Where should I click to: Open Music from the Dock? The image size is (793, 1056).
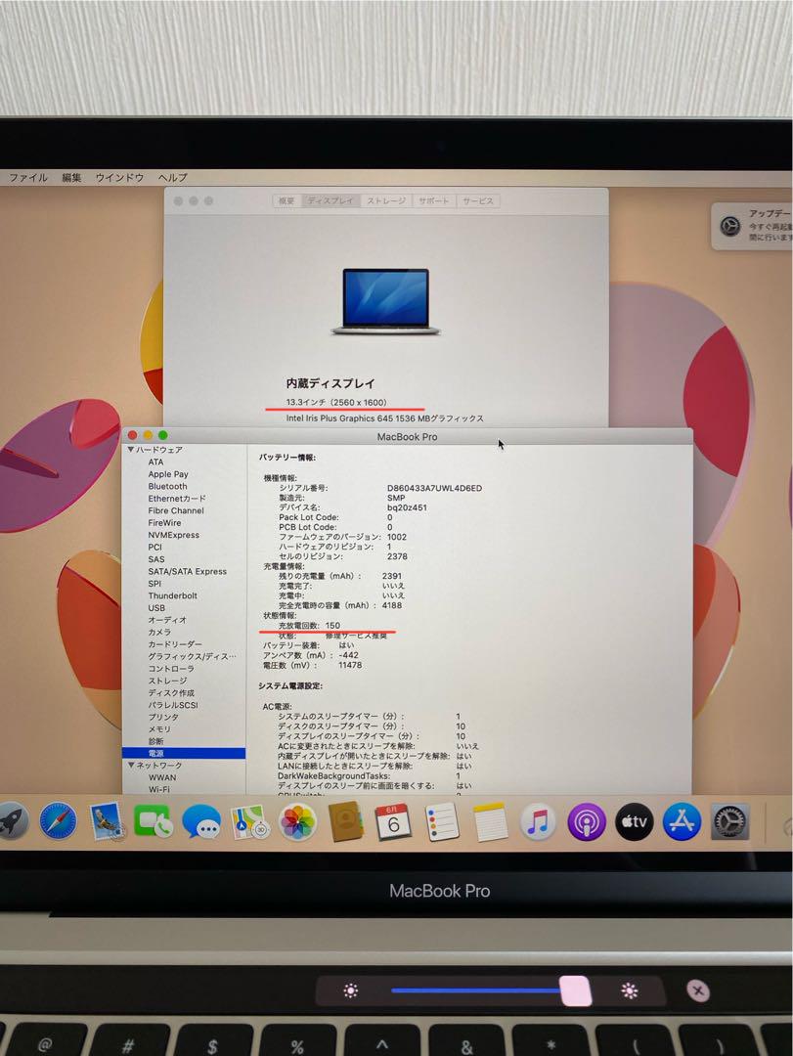coord(538,821)
